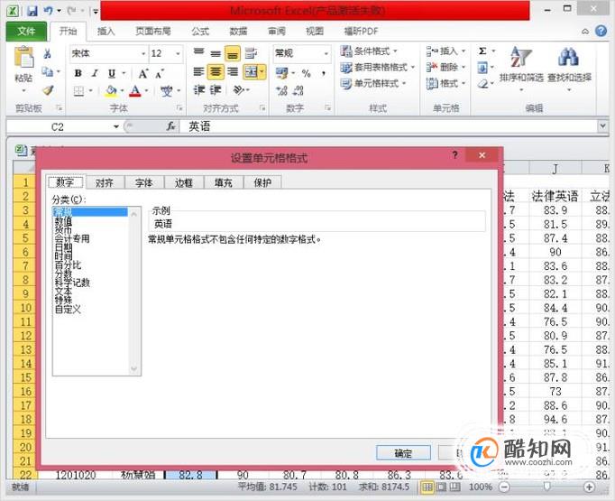Open the Name Box dropdown arrow
The image size is (615, 501).
(x=115, y=126)
